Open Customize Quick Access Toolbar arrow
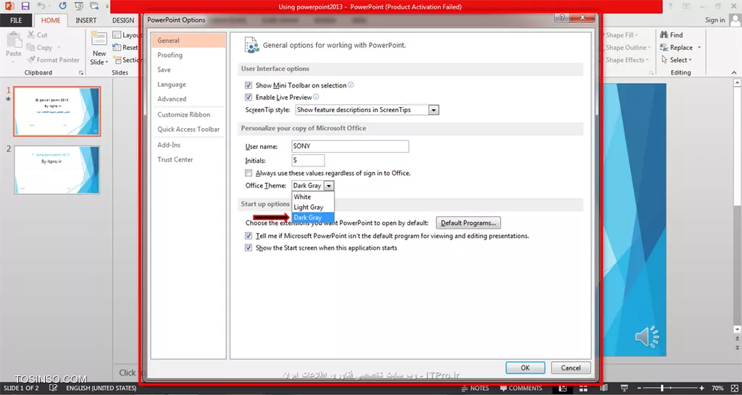 [x=107, y=6]
